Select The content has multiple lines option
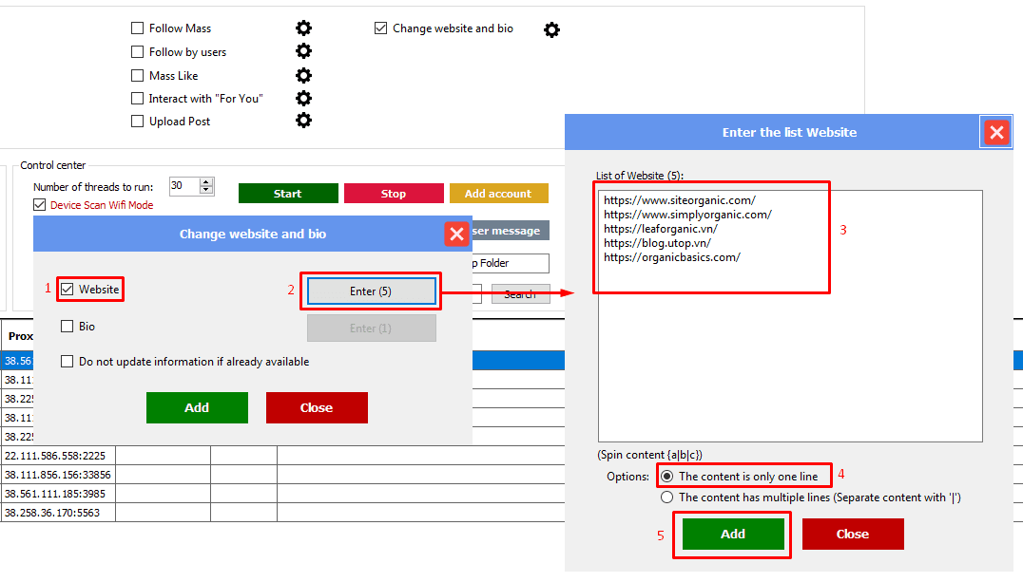The image size is (1023, 582). coord(667,498)
